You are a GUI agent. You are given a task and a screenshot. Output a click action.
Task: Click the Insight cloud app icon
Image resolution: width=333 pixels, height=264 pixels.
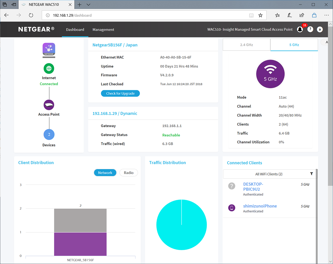(x=49, y=49)
